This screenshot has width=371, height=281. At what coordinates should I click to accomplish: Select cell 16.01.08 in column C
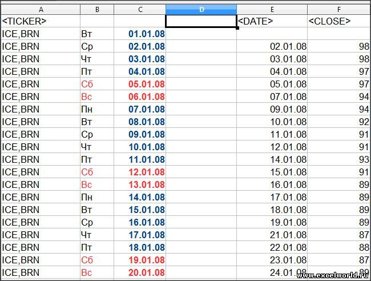(x=140, y=222)
